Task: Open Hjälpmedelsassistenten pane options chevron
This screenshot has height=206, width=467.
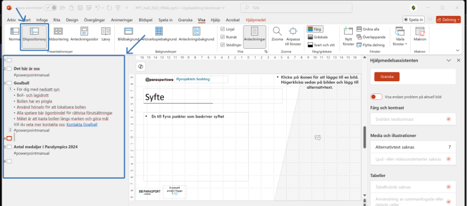Action: 448,61
